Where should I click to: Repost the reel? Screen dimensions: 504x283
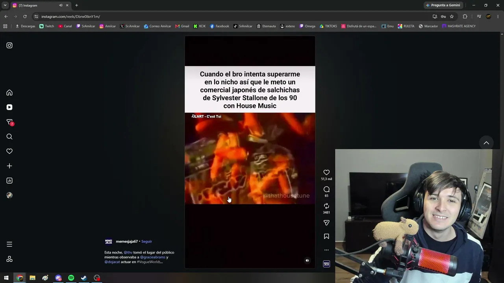[326, 206]
